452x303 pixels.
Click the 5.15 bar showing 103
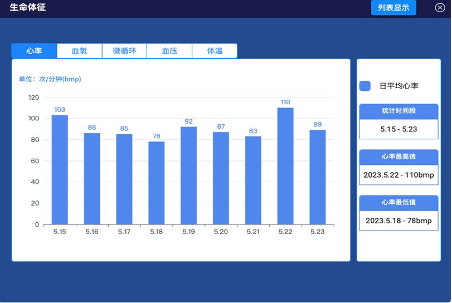click(x=60, y=170)
